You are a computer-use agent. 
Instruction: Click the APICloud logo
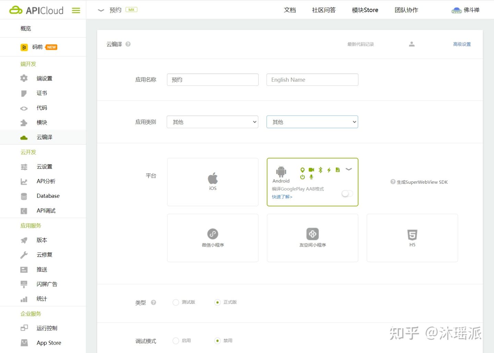(36, 10)
